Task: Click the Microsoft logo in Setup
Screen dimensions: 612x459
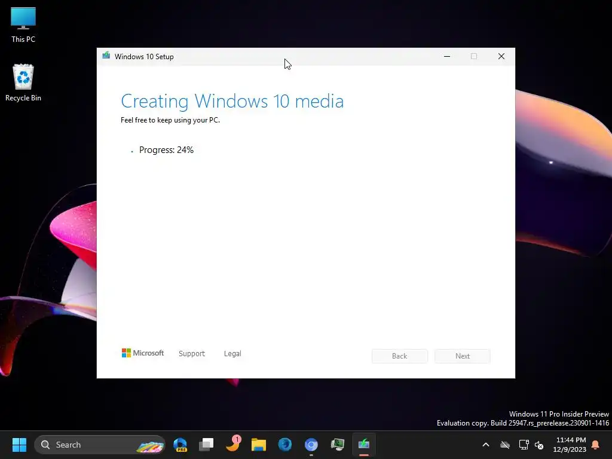Action: (x=142, y=353)
